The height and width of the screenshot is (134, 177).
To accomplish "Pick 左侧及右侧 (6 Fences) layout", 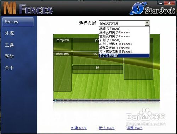I will point(124,36).
